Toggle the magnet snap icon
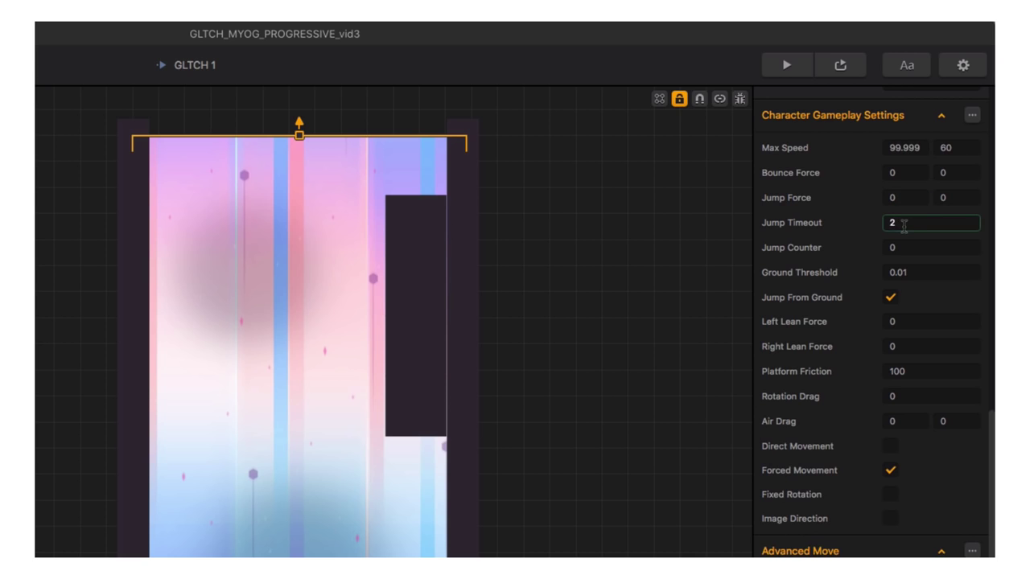Image resolution: width=1030 pixels, height=579 pixels. click(x=699, y=99)
